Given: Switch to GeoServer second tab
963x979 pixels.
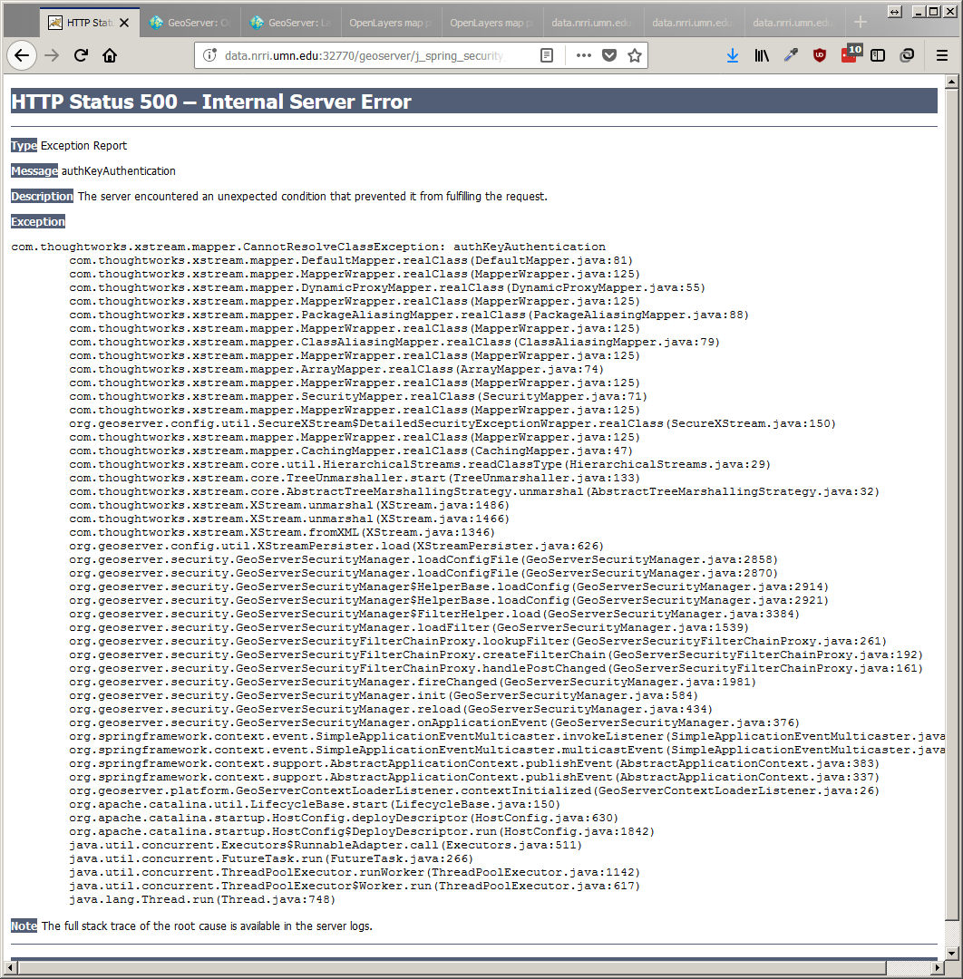Looking at the screenshot, I should (x=290, y=23).
